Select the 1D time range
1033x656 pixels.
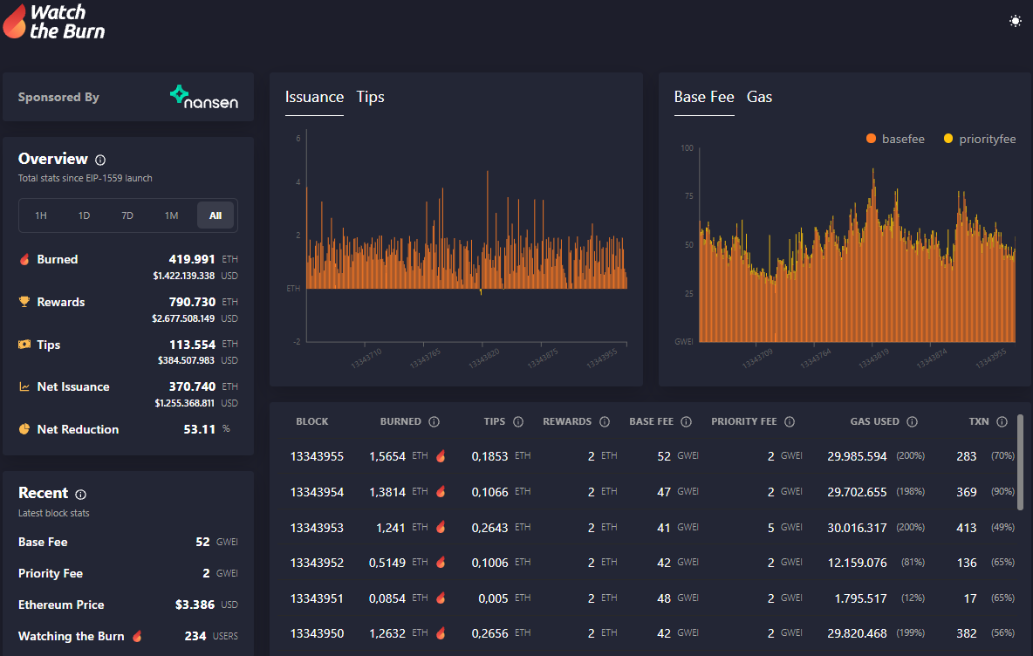point(85,215)
